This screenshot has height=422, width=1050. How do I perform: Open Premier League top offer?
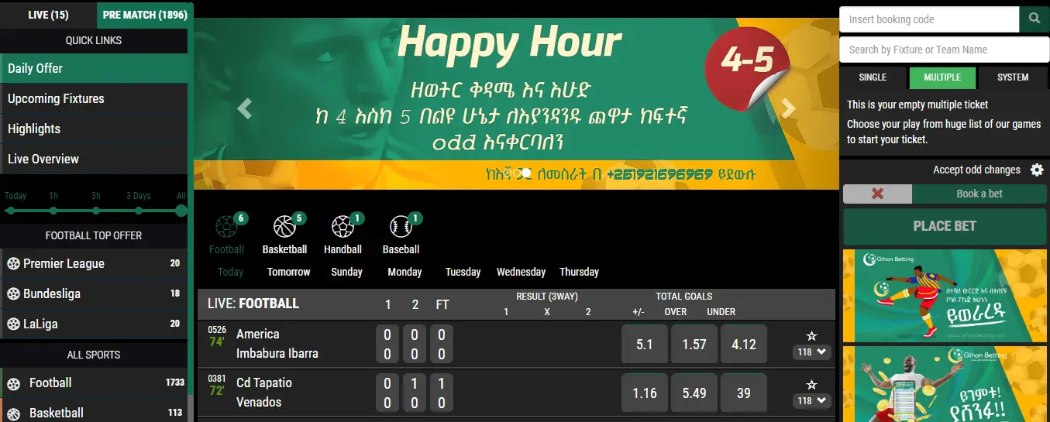coord(94,263)
